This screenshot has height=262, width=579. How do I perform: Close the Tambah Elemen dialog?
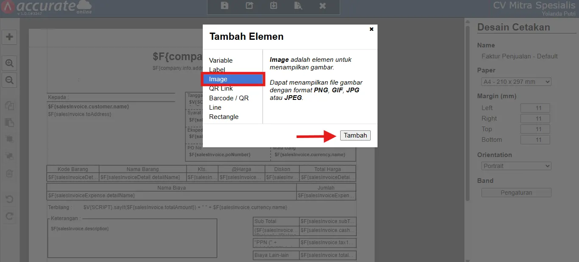(x=372, y=29)
